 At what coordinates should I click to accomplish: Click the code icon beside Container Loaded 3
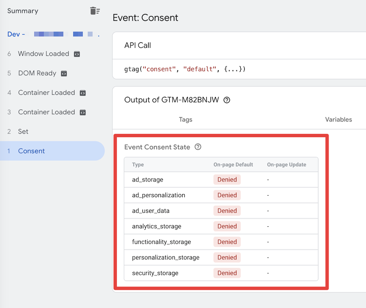pyautogui.click(x=83, y=112)
